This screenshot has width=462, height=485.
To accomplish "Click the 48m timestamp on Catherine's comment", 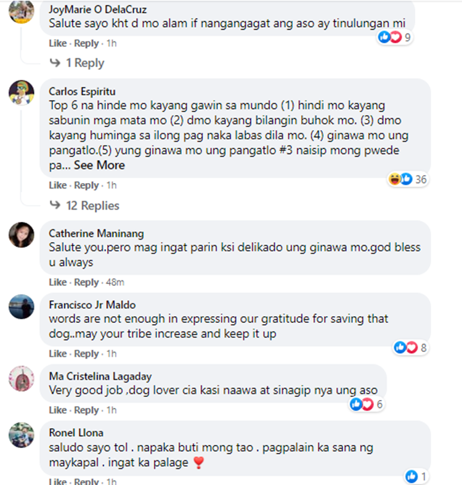I will 115,282.
